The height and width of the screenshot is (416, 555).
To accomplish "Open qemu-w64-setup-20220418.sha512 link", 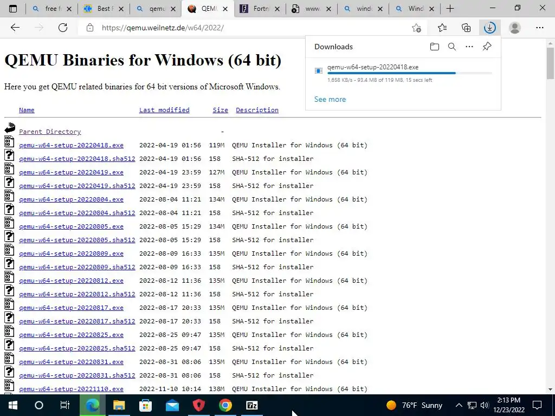I will 77,159.
